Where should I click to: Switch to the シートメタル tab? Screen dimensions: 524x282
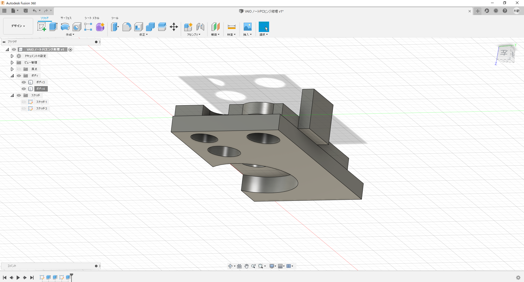[92, 18]
